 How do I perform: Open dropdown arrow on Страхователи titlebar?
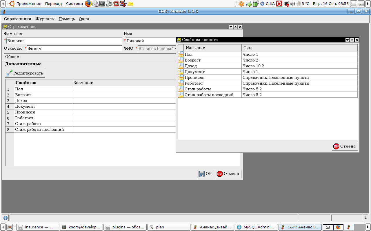click(x=231, y=27)
